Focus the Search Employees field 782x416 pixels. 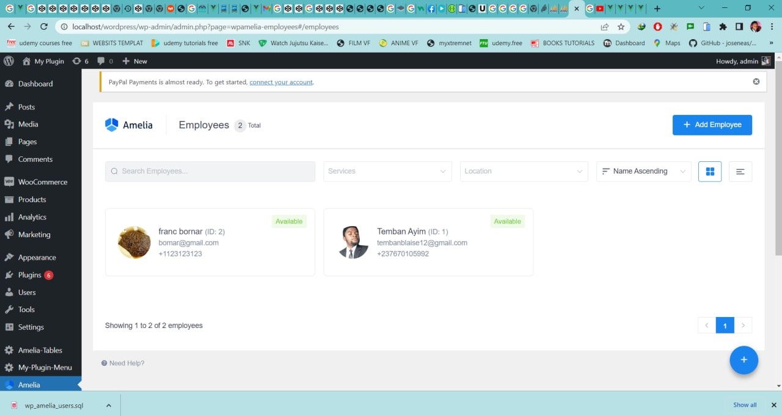[210, 171]
